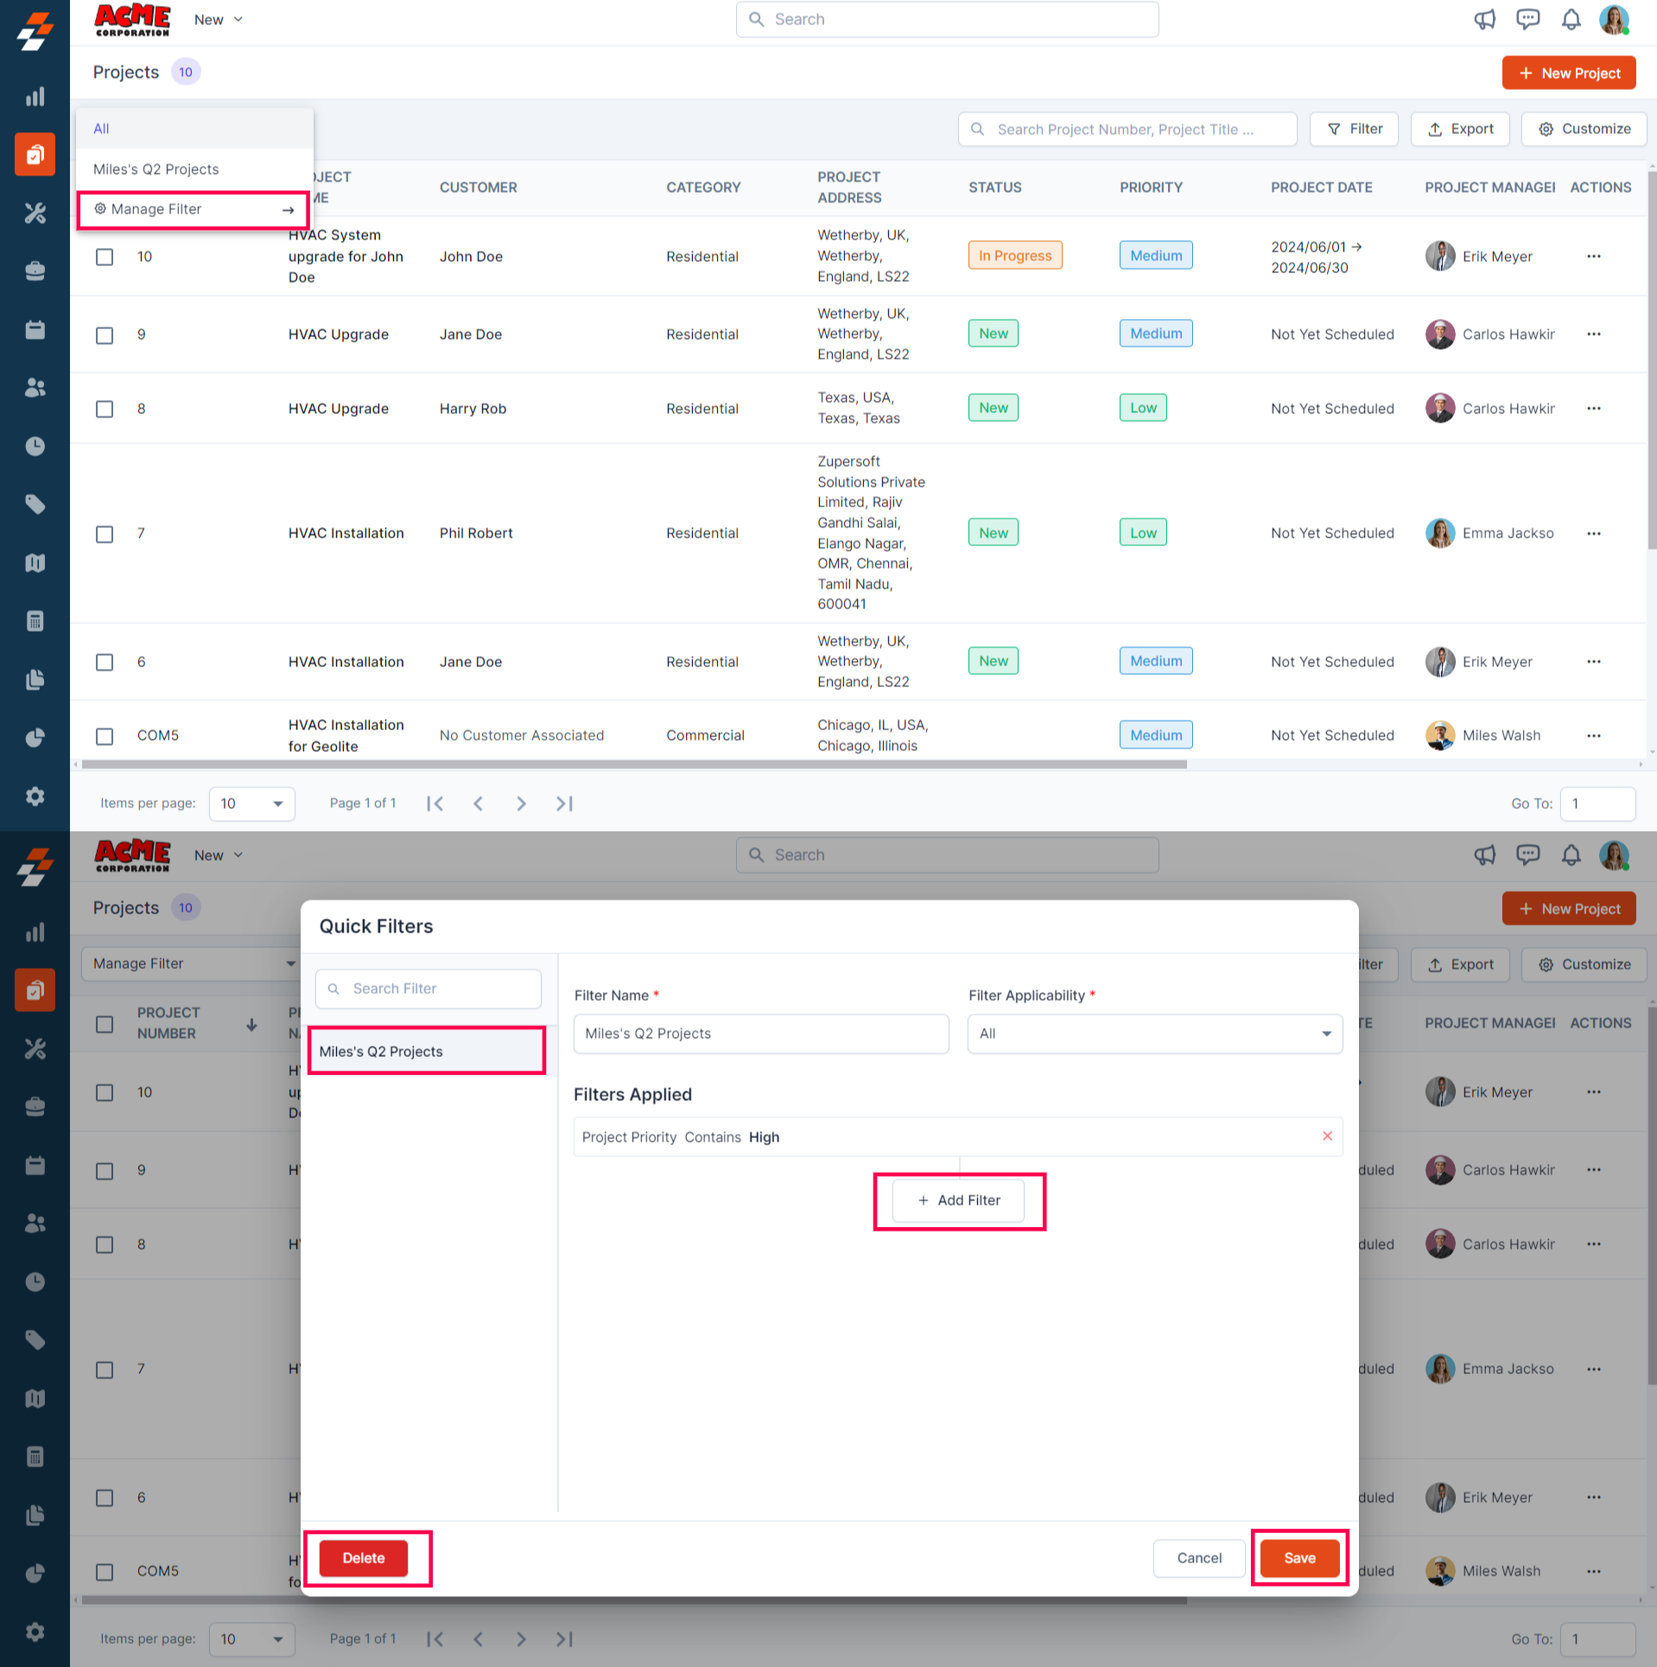This screenshot has height=1667, width=1657.
Task: Tick the checkbox for project 8 in undimmed list
Action: pos(105,410)
